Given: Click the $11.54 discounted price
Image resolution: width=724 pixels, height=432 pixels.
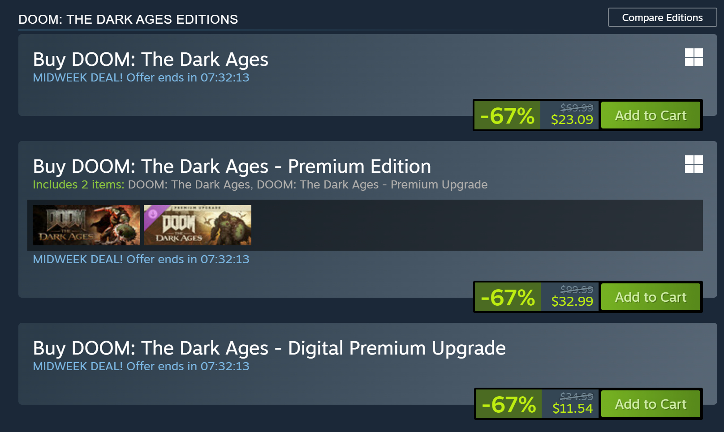Looking at the screenshot, I should click(573, 408).
